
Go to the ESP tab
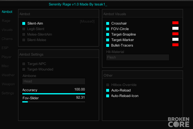click(5, 48)
